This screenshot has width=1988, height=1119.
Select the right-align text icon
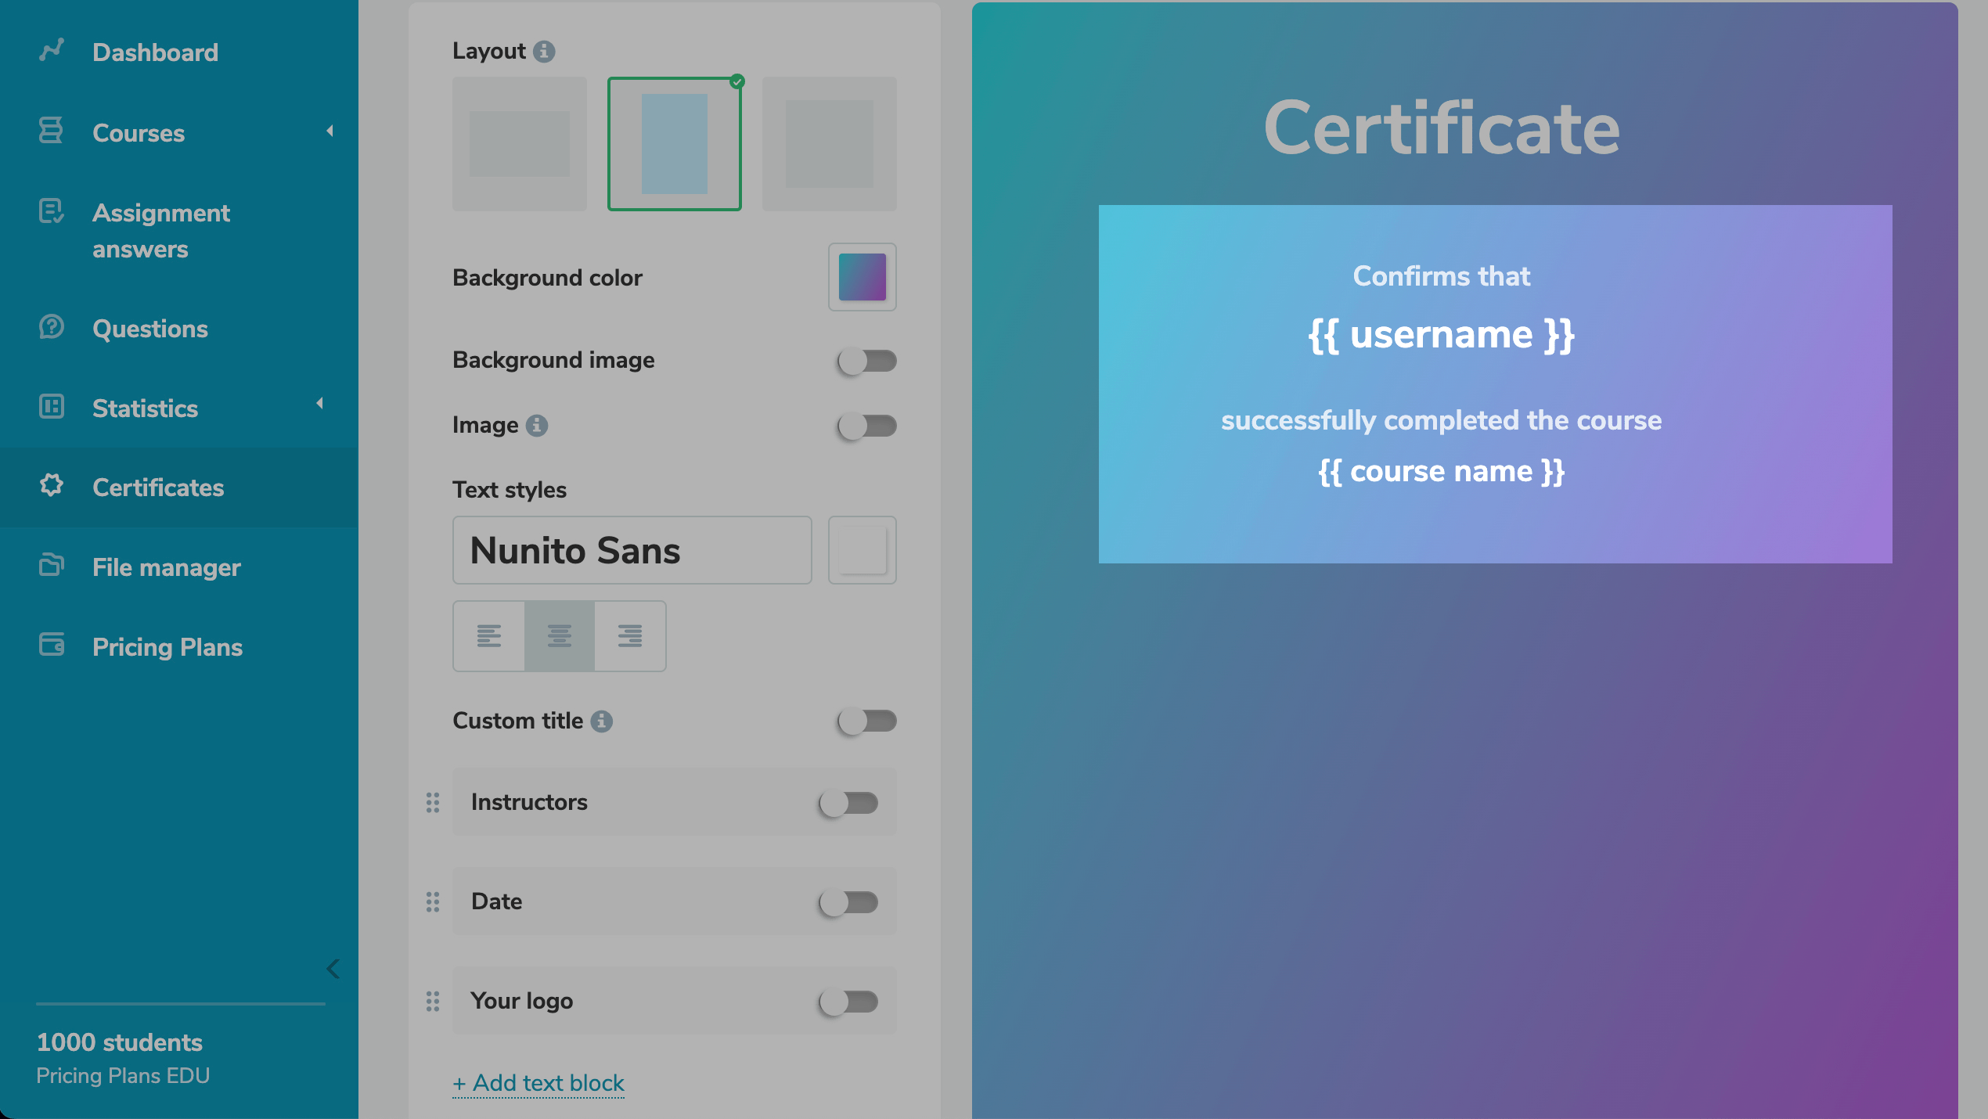coord(629,635)
